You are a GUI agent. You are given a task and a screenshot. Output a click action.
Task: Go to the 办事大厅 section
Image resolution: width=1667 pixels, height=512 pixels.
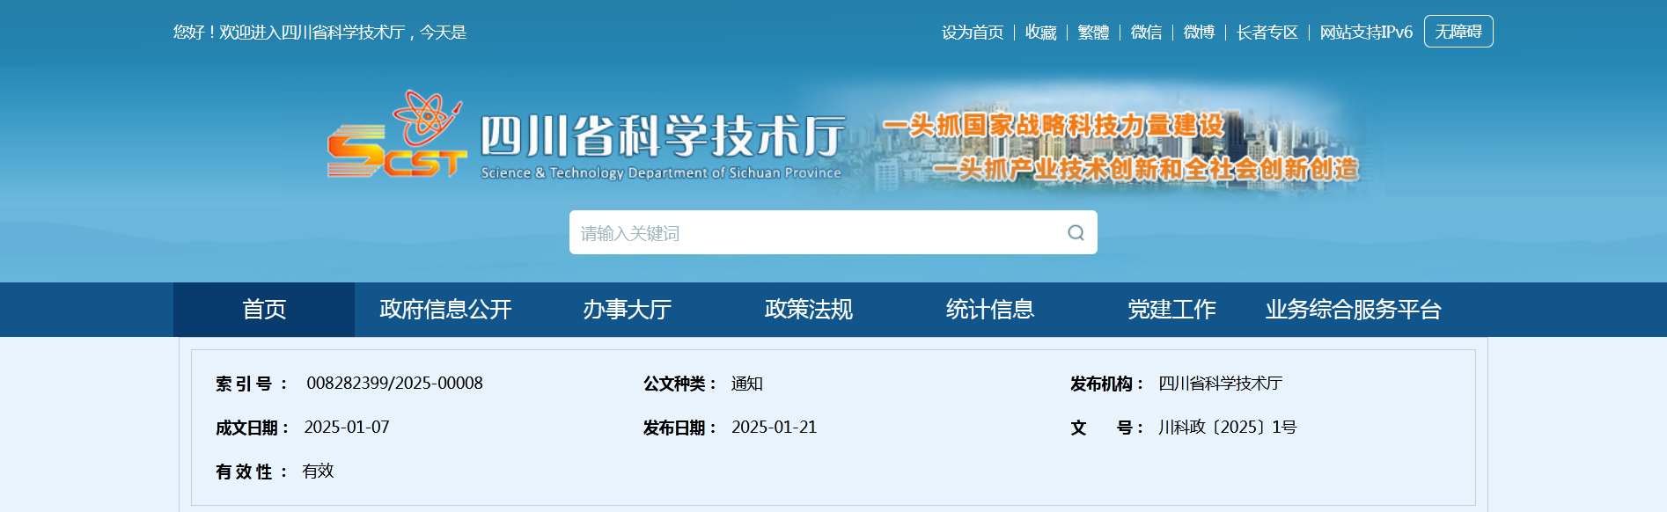[627, 310]
